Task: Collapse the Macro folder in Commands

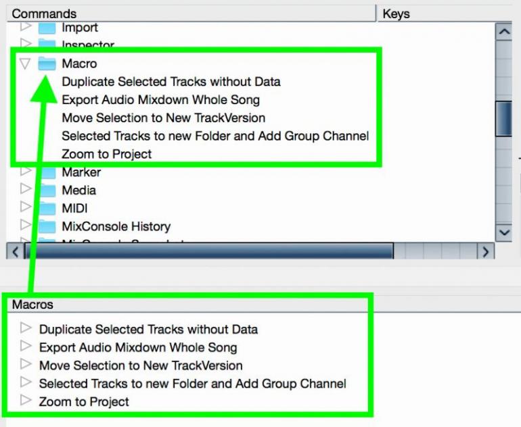Action: coord(25,64)
